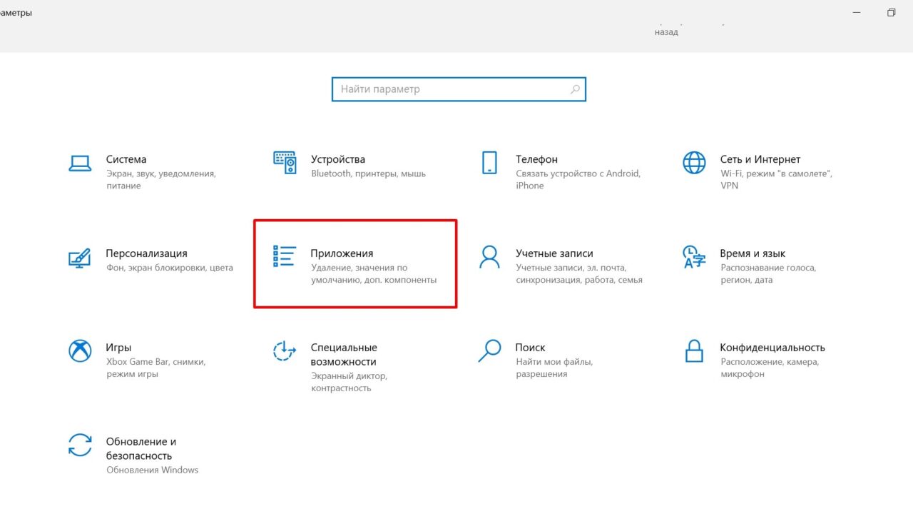Image resolution: width=913 pixels, height=514 pixels.
Task: Open the Приложения text heading
Action: 342,253
